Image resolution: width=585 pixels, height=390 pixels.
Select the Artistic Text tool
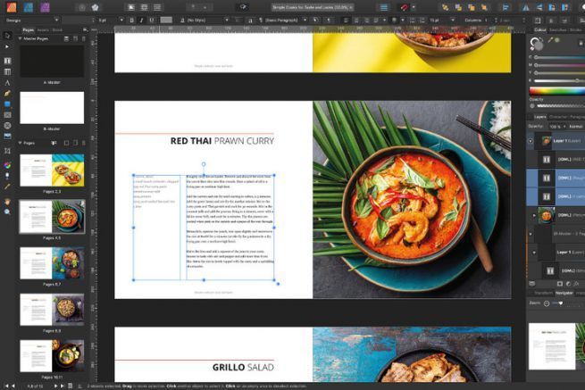[x=7, y=83]
